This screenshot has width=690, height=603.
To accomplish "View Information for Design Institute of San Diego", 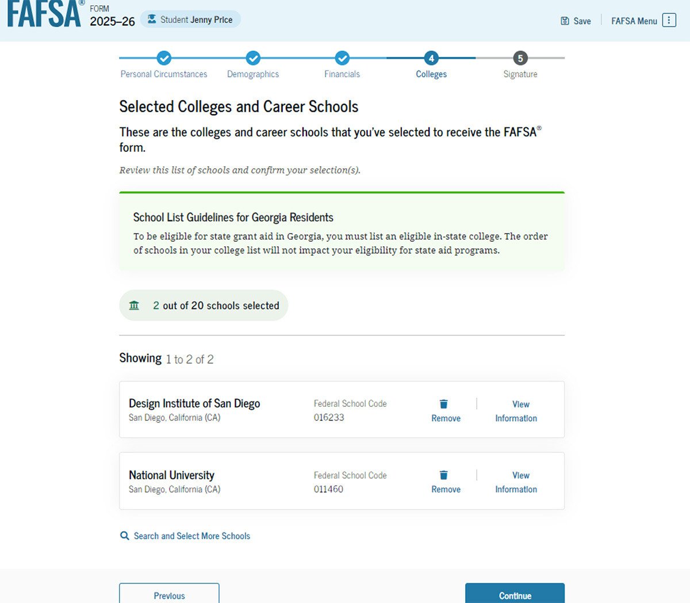I will click(x=516, y=411).
